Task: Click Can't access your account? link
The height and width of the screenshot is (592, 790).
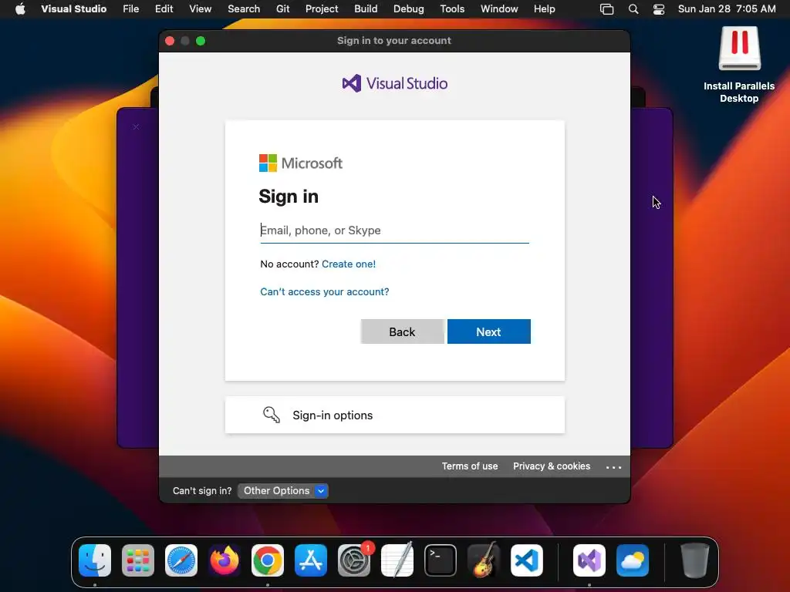Action: 325,291
